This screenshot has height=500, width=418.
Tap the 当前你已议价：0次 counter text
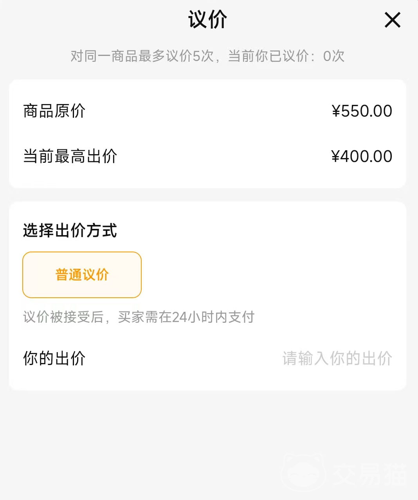(x=286, y=56)
